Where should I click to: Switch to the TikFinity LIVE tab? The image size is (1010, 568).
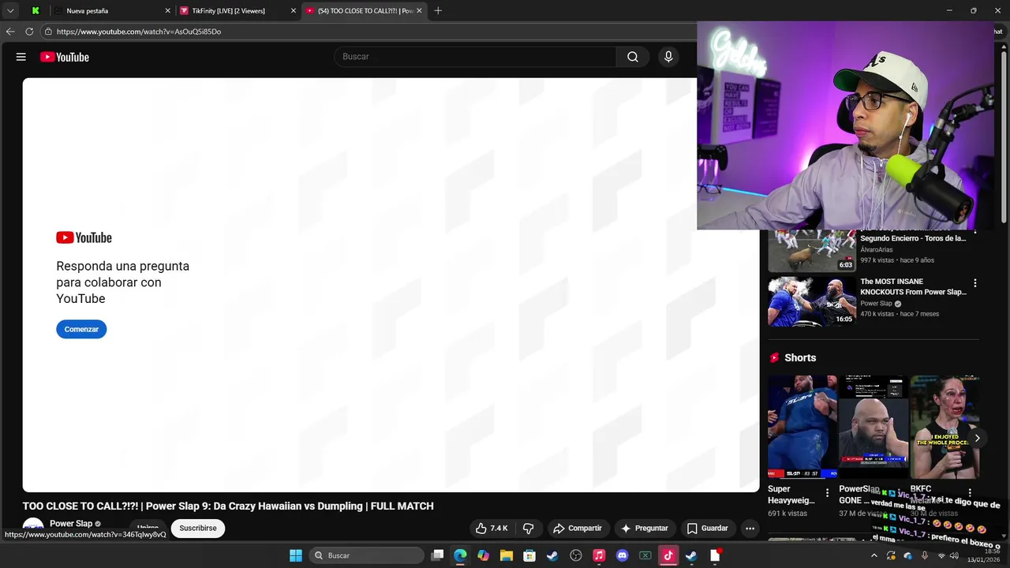tap(238, 10)
